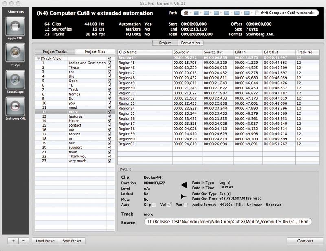
Task: Add a shortcut with the plus button
Action: pyautogui.click(x=13, y=241)
